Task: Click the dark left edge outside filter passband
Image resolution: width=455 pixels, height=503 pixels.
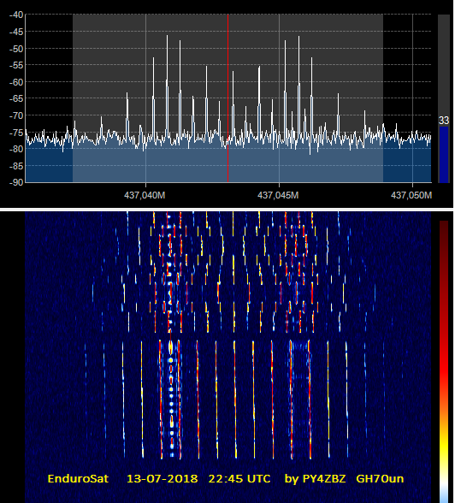Action: (x=49, y=98)
